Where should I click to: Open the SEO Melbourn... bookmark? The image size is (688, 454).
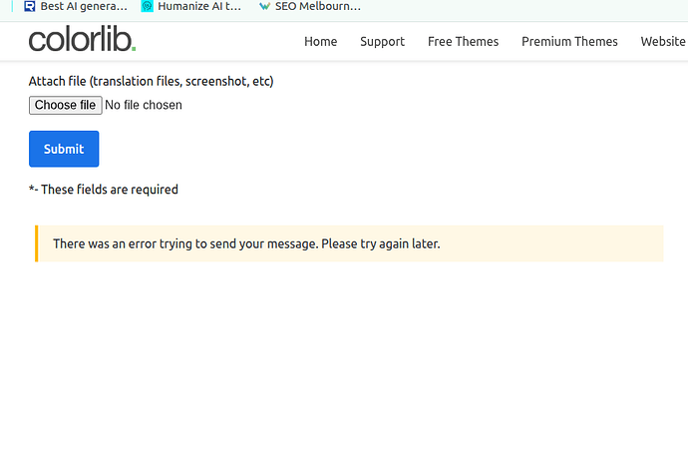(x=310, y=6)
